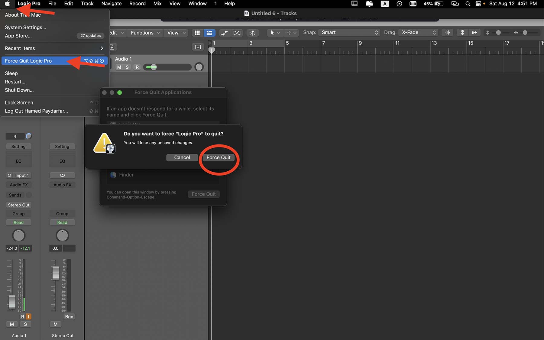The width and height of the screenshot is (544, 340).
Task: Select the Finder row in Force Quit Applications
Action: pyautogui.click(x=163, y=175)
